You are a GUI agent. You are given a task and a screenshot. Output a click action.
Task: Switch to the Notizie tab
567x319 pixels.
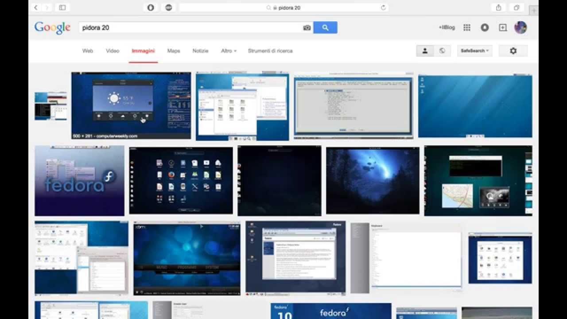[x=200, y=51]
